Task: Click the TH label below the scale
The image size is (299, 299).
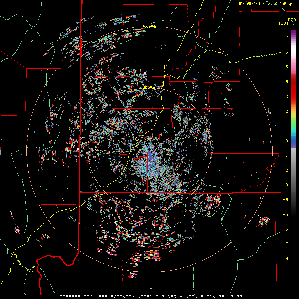Action: [x=285, y=258]
